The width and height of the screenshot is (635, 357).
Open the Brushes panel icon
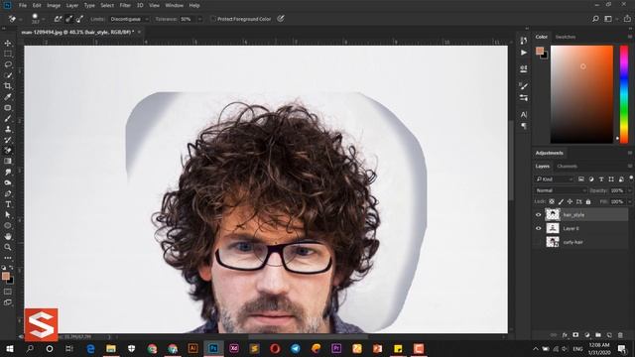pos(524,86)
